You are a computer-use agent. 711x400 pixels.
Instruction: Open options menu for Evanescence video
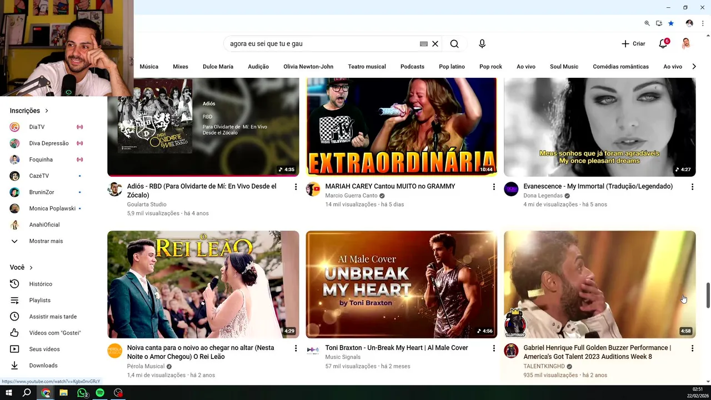tap(692, 187)
